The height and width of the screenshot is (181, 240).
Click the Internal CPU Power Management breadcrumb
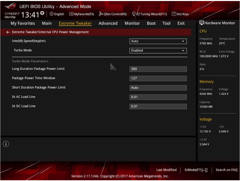pyautogui.click(x=64, y=32)
